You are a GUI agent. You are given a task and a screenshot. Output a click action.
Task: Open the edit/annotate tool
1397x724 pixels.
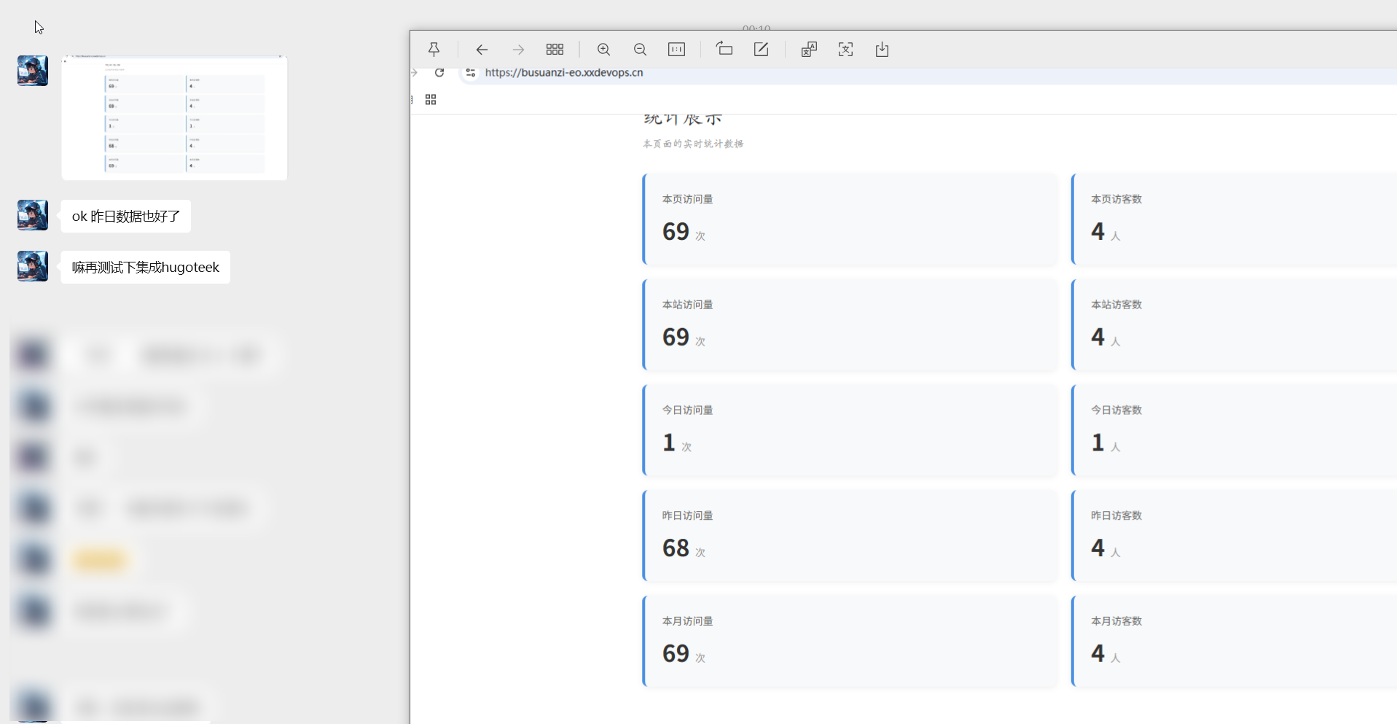tap(761, 50)
